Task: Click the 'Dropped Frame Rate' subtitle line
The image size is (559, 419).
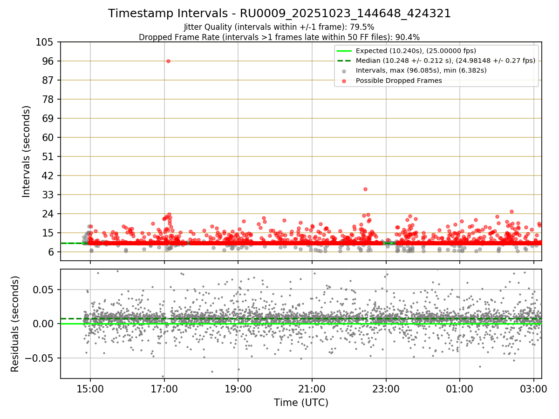Action: coord(279,37)
